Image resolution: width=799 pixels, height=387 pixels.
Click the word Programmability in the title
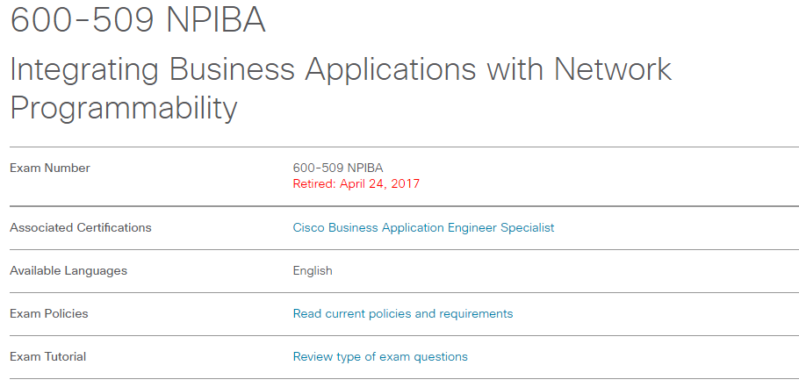[x=124, y=107]
